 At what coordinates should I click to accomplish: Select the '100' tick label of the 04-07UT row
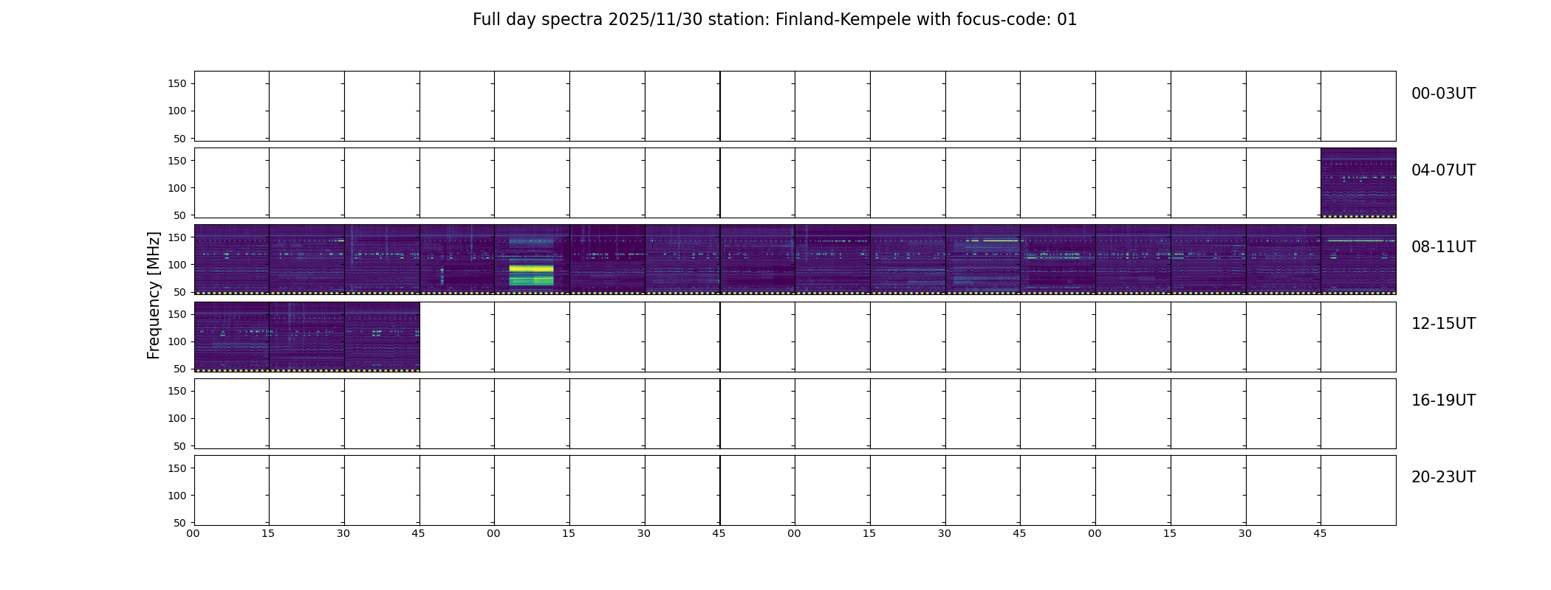tap(177, 188)
